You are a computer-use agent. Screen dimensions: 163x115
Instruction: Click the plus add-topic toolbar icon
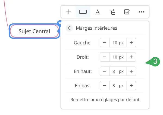point(68,12)
